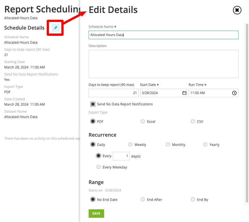249x222 pixels.
Task: Toggle Send No Data Report Notifications checkbox
Action: [93, 104]
